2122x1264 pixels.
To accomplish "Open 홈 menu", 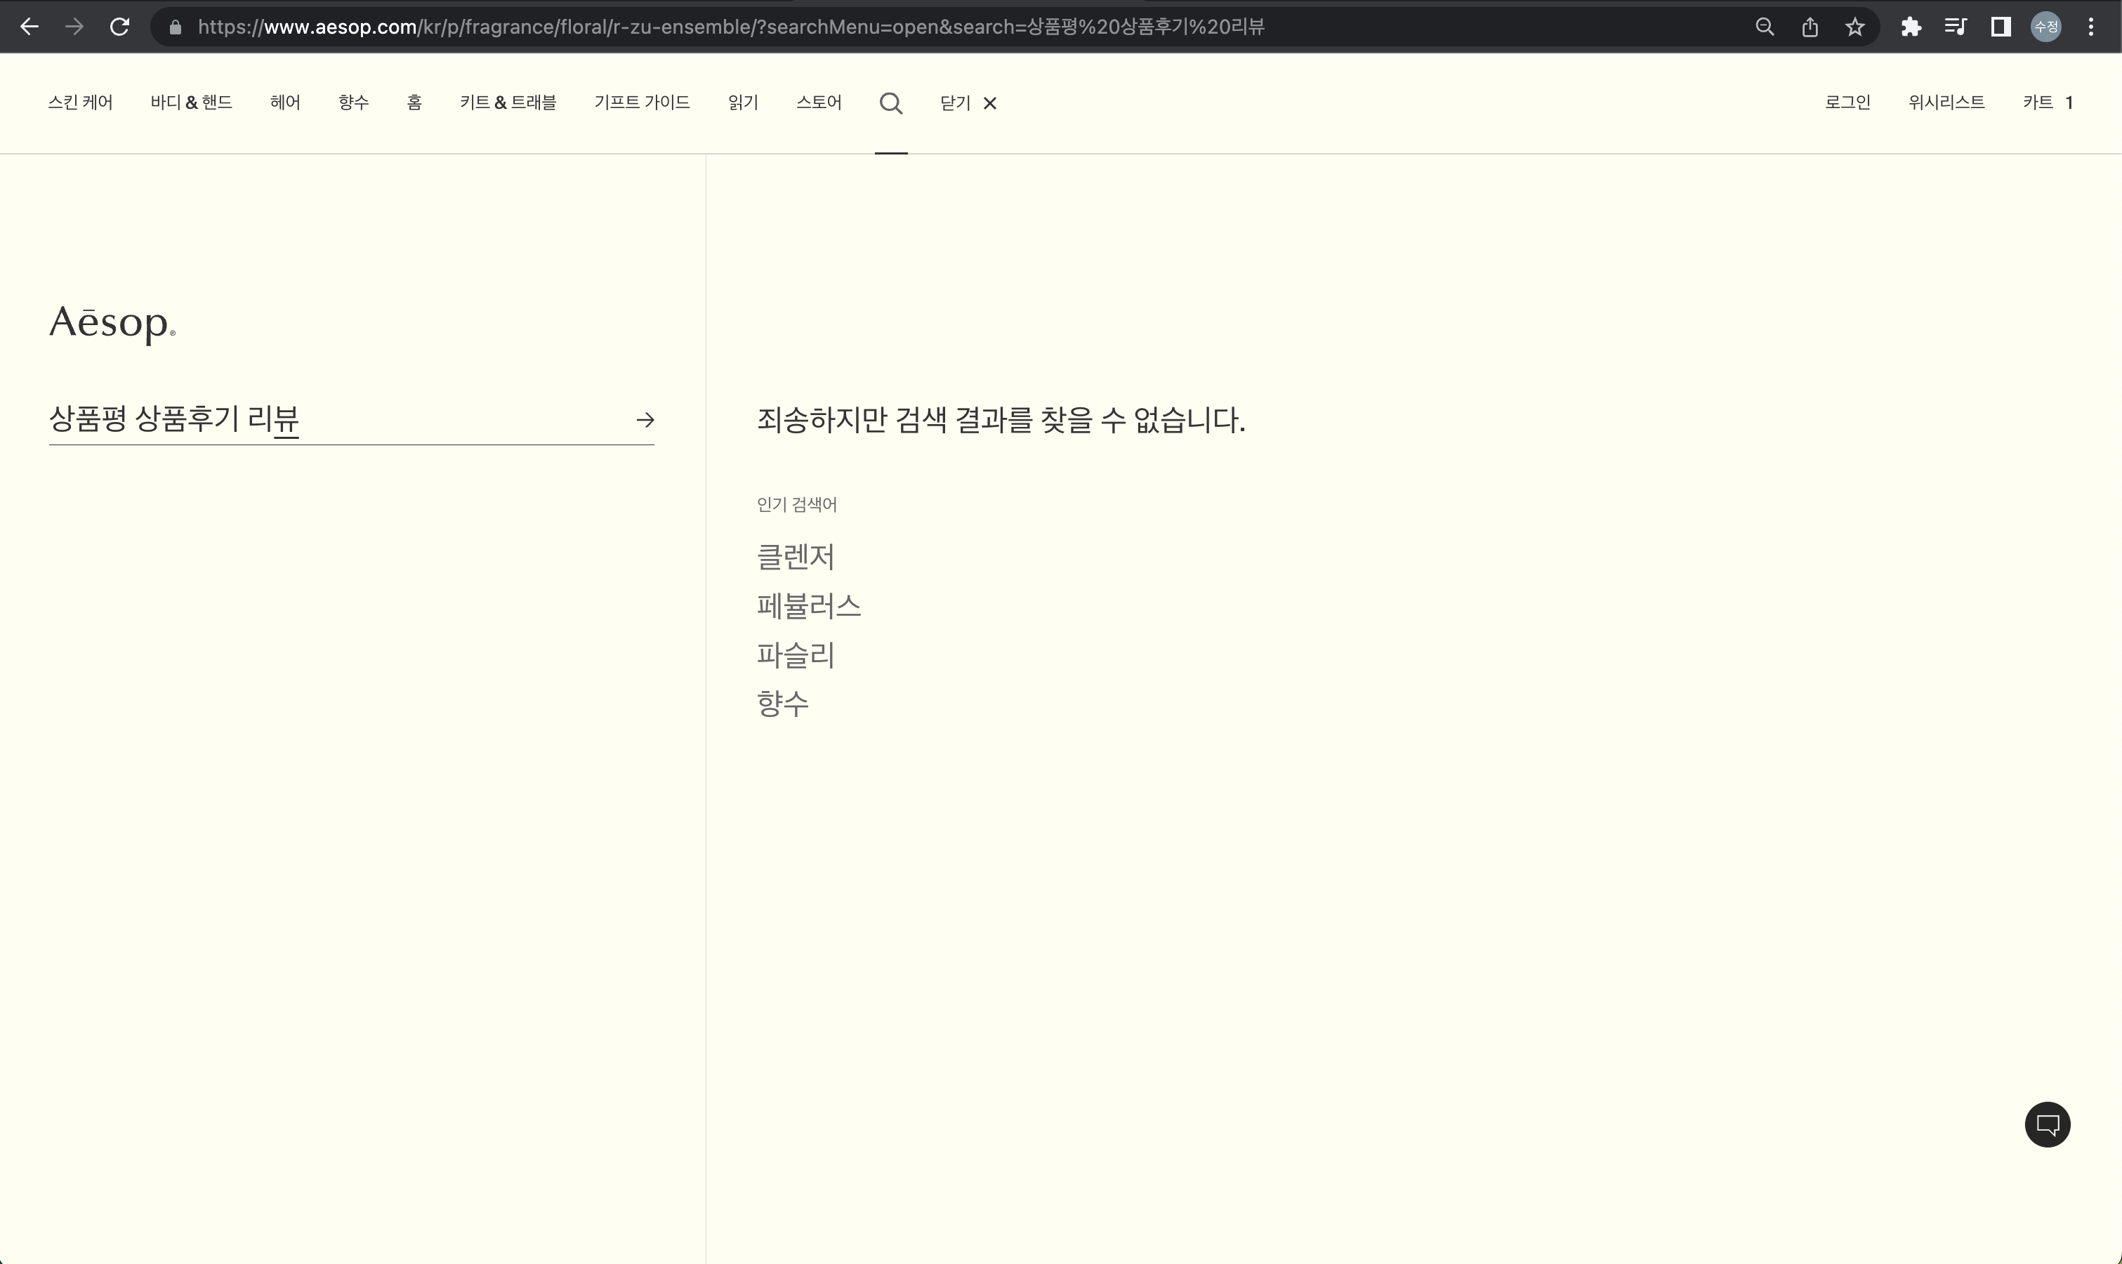I will pyautogui.click(x=415, y=103).
